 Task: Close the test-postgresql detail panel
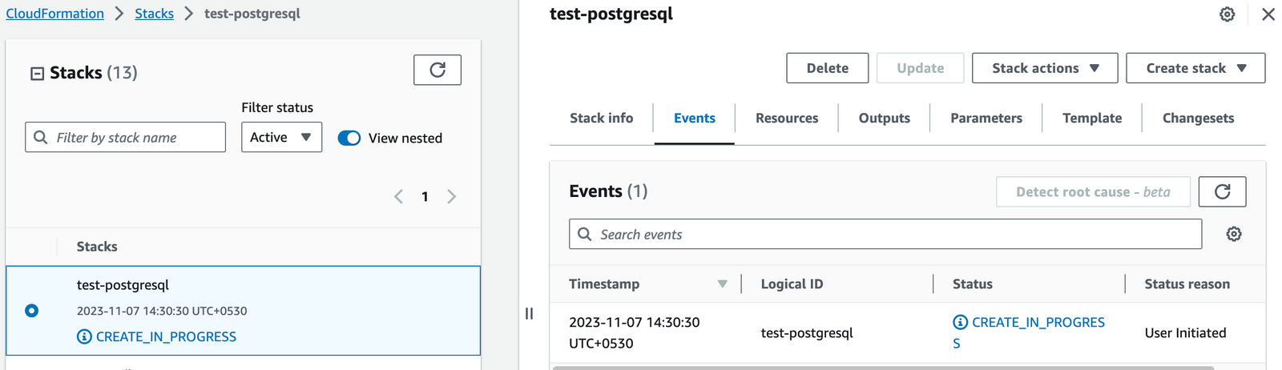[x=1268, y=14]
